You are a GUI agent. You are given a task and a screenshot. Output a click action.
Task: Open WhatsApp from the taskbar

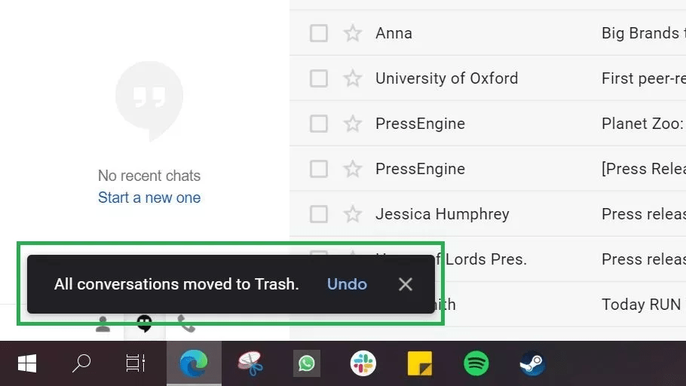(307, 363)
